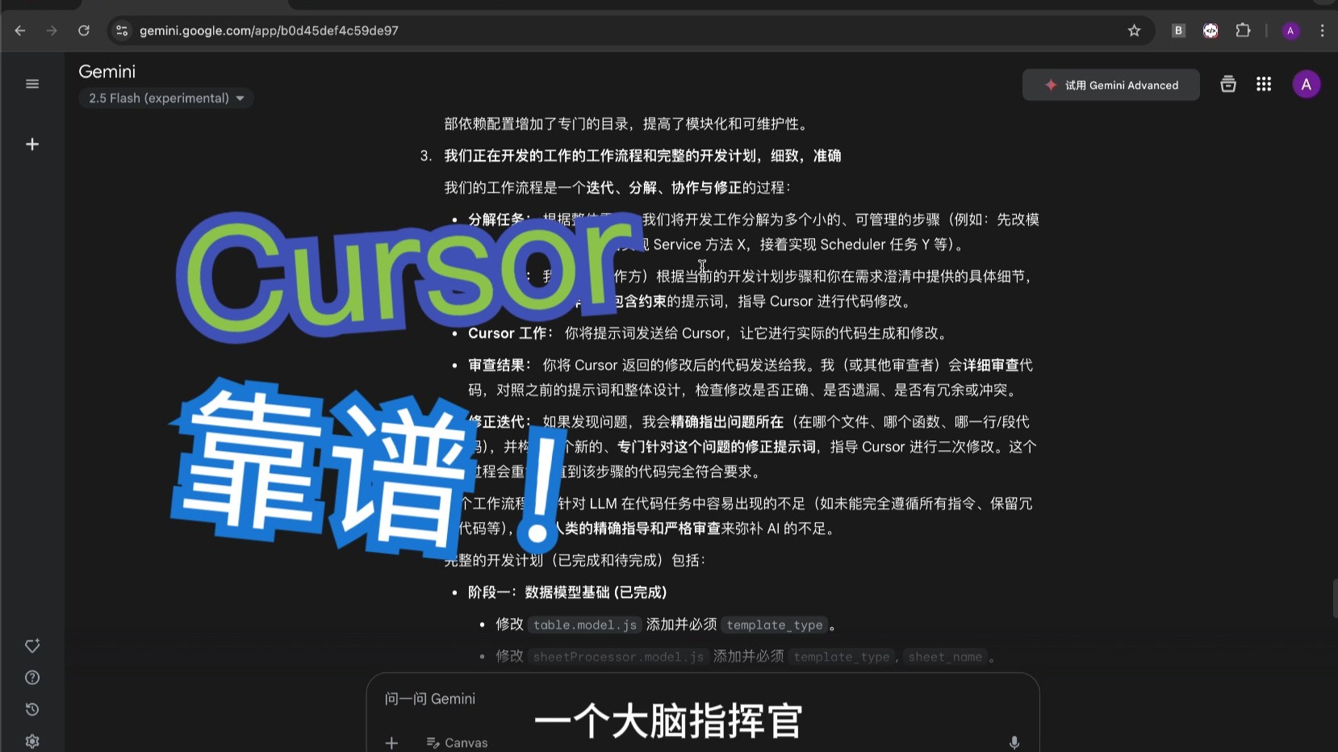Viewport: 1338px width, 752px height.
Task: Select the sheetProcessor.model.js code snippet
Action: coord(618,657)
